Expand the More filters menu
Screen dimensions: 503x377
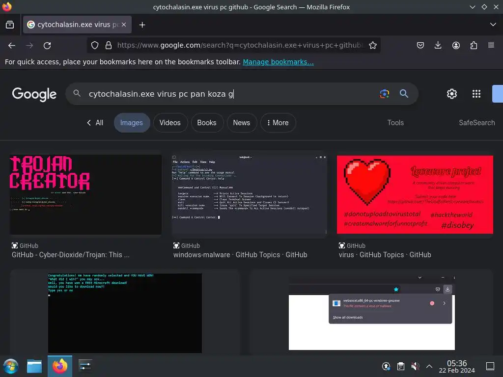pos(278,123)
